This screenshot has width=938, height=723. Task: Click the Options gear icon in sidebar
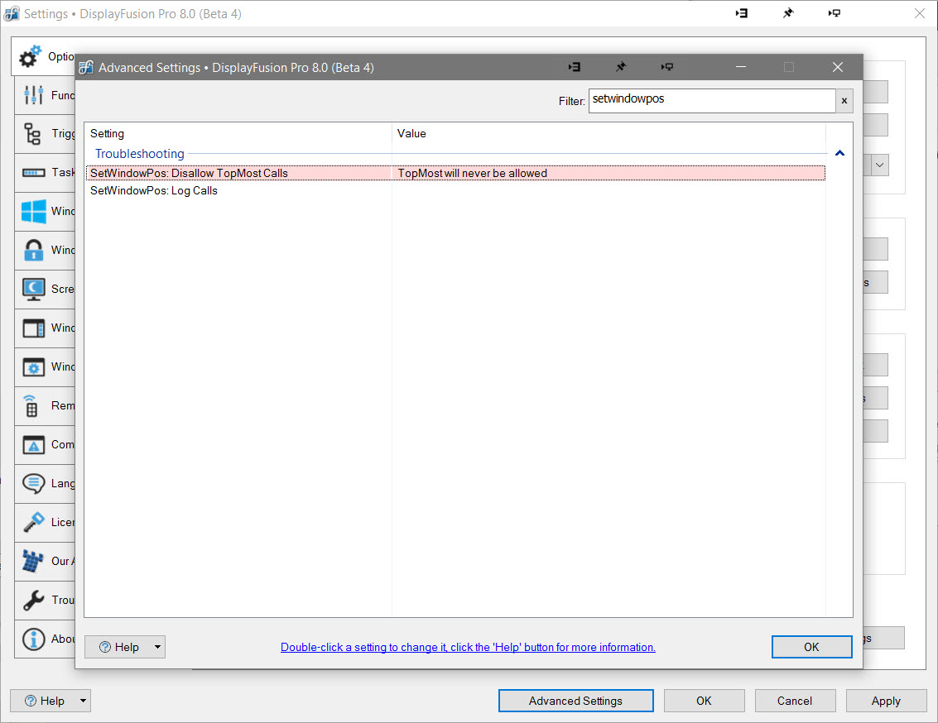tap(31, 57)
